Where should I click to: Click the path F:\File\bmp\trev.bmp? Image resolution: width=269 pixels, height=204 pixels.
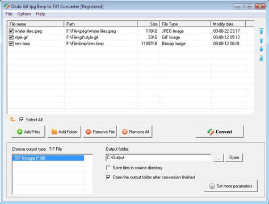pos(85,44)
